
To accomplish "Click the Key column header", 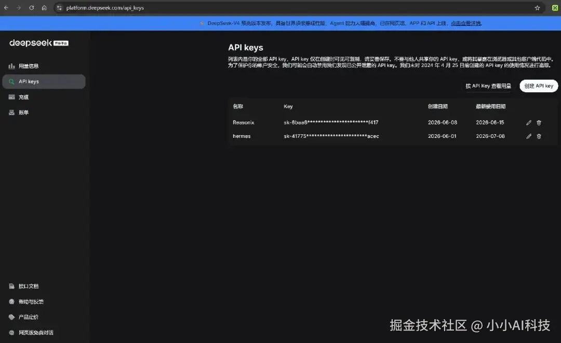I will (x=288, y=106).
